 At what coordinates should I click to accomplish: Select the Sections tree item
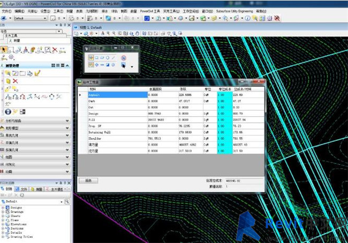tap(17, 229)
